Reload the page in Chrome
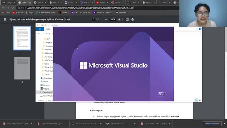227x128 pixels. (x=13, y=8)
